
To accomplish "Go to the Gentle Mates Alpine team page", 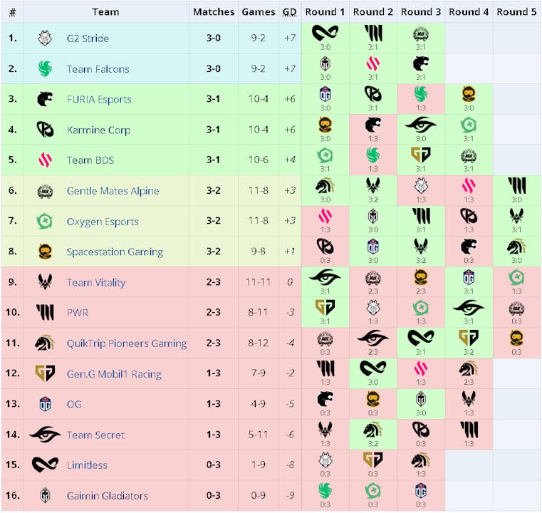I will pyautogui.click(x=113, y=191).
